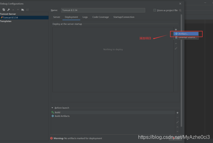The image size is (213, 143).
Task: Choose External Source... from the popup menu
Action: point(186,38)
